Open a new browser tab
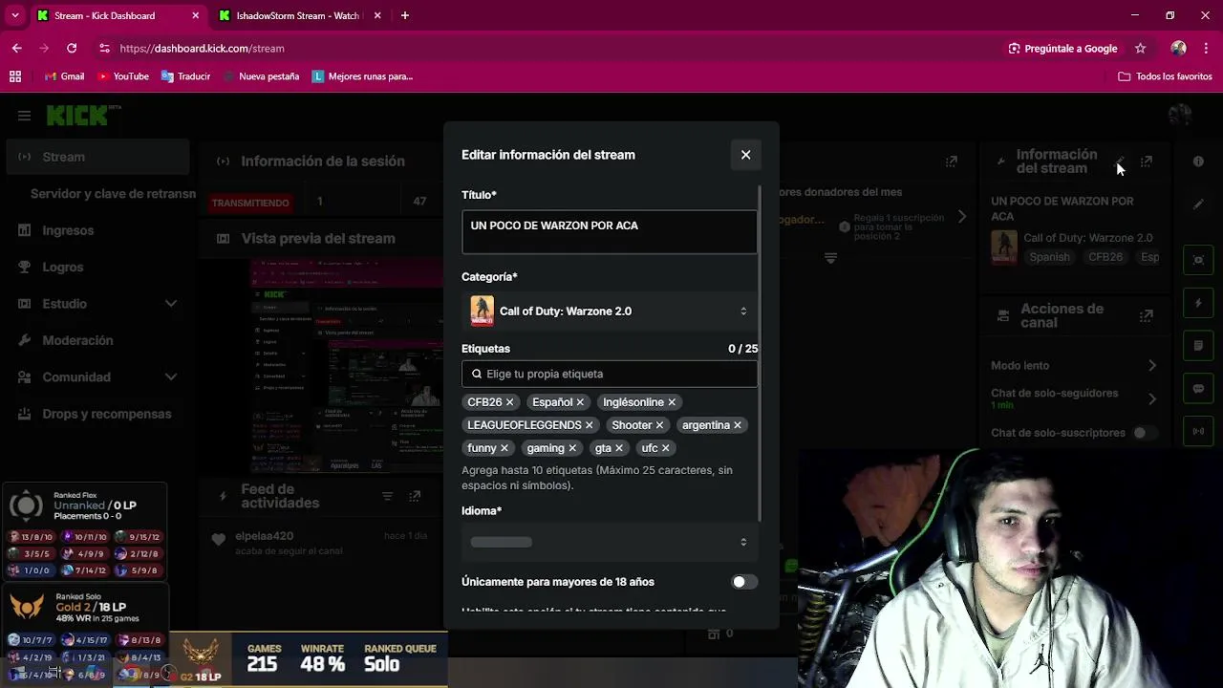Screen dimensions: 1223x688 (405, 15)
